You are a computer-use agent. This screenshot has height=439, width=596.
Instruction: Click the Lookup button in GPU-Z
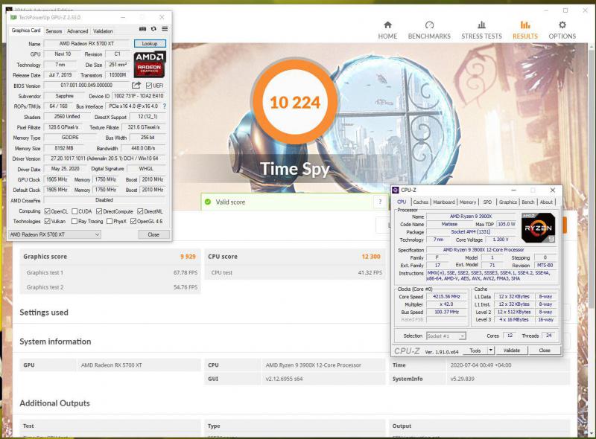[150, 44]
